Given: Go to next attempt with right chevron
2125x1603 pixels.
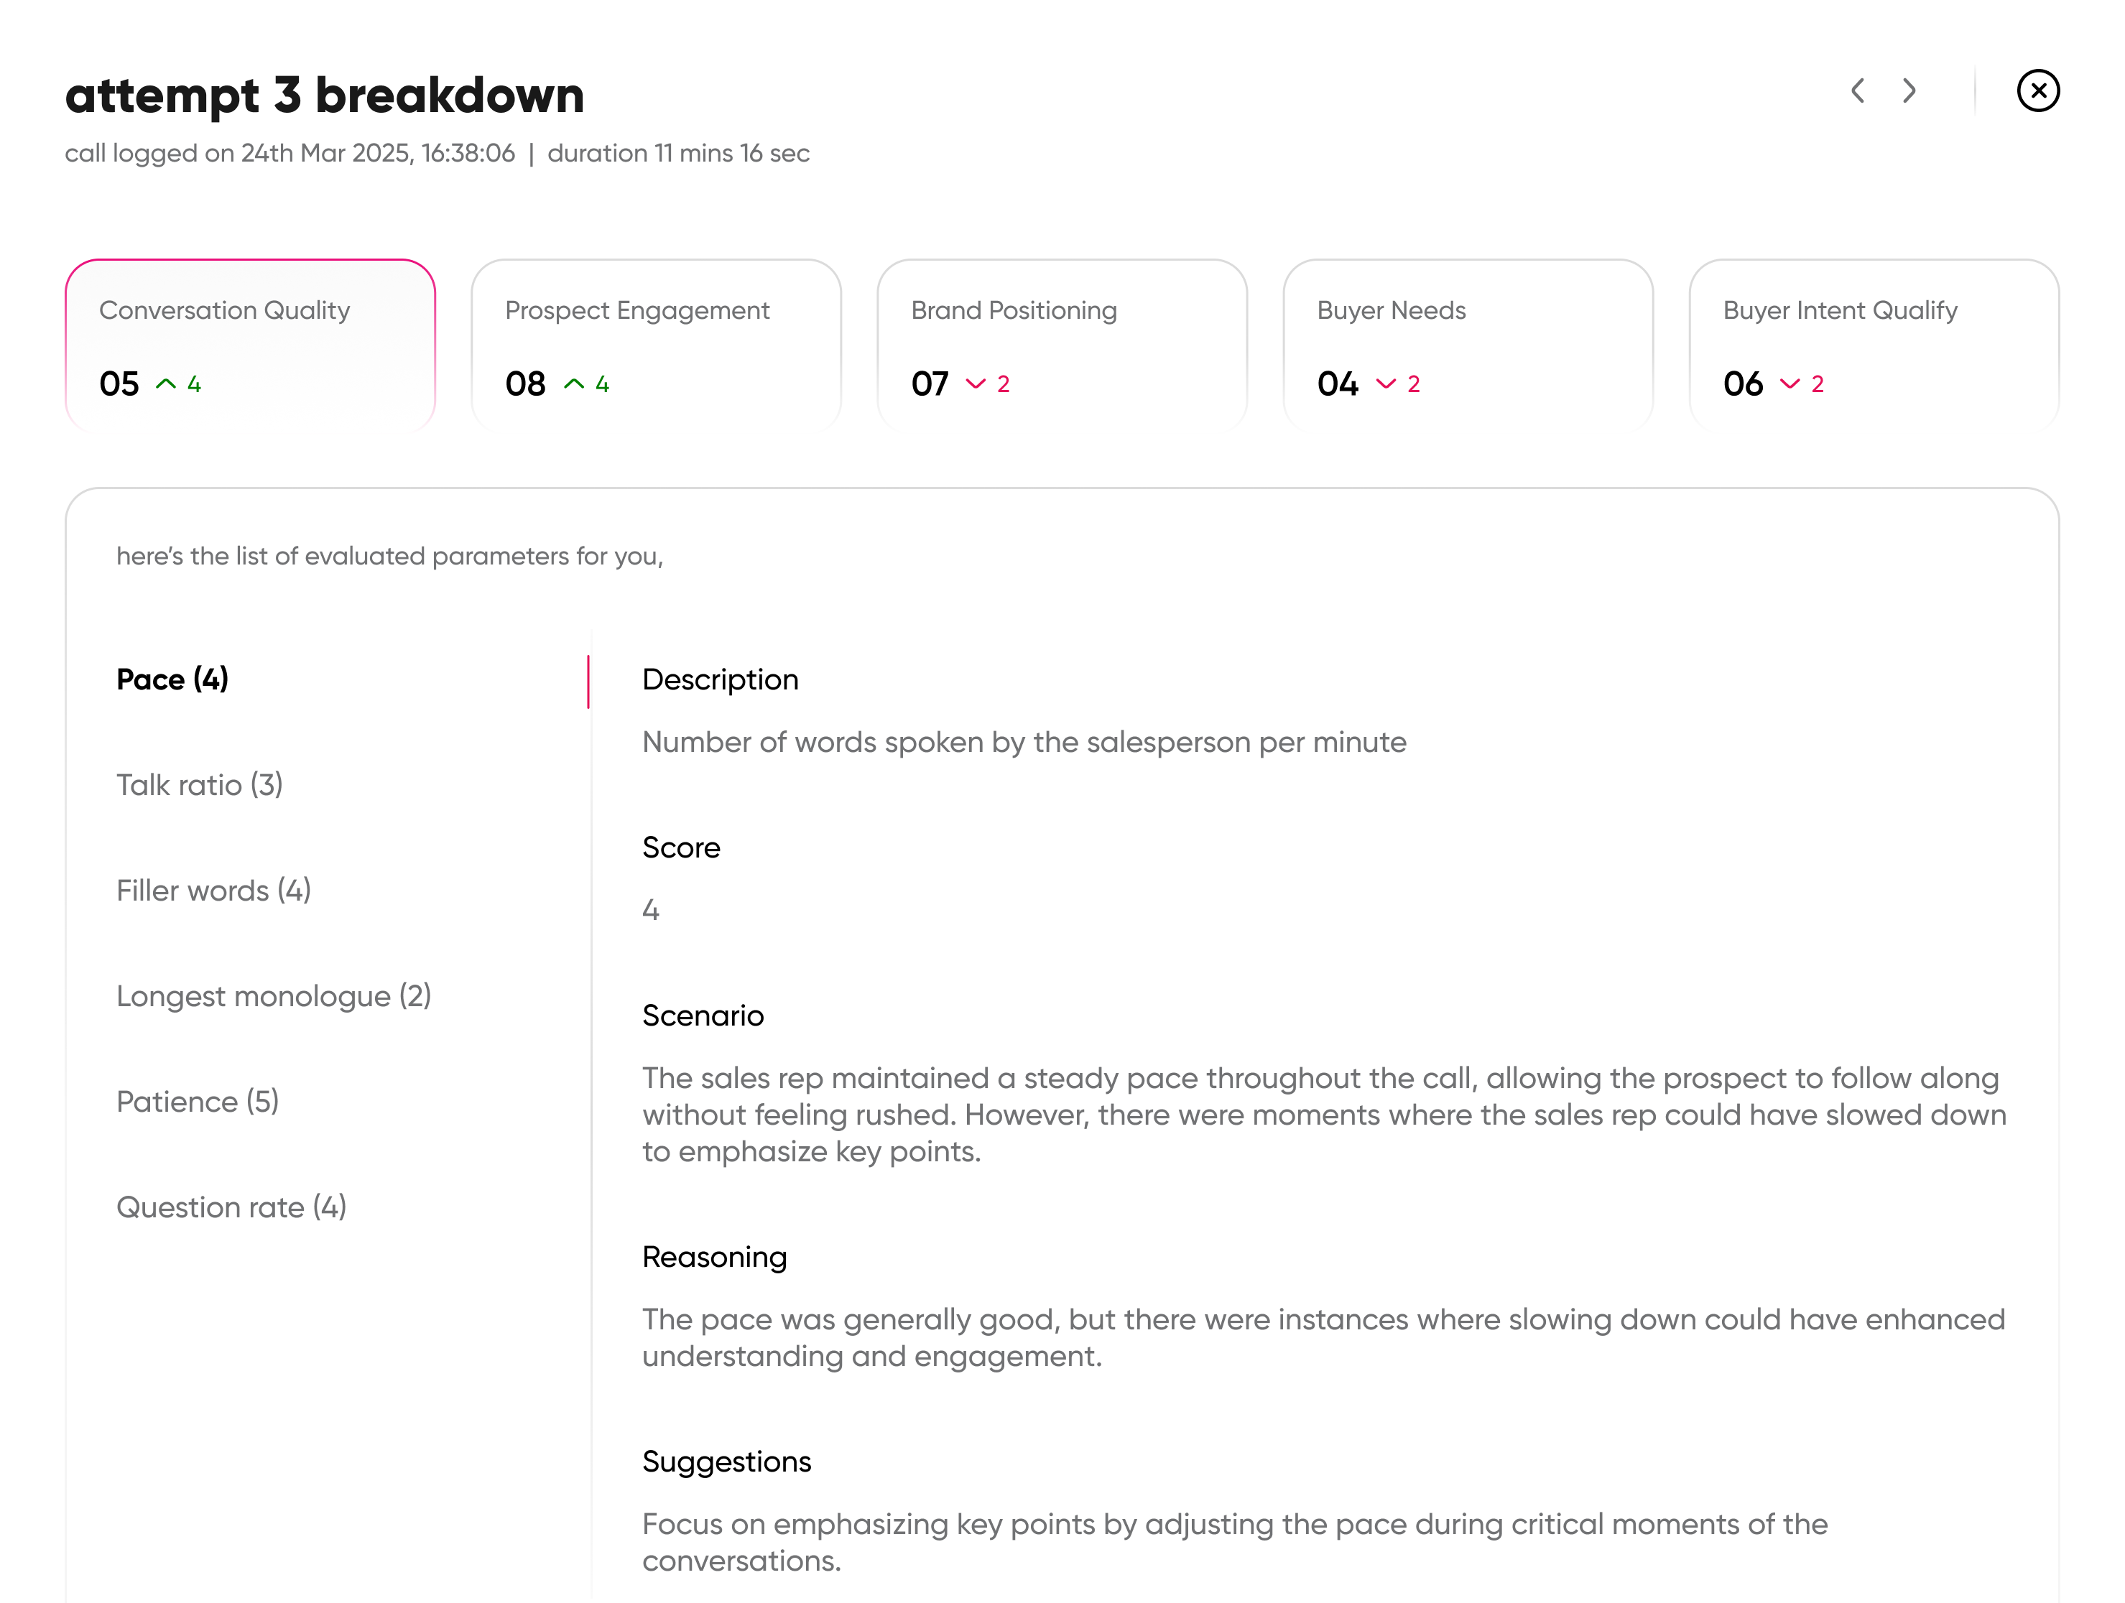Looking at the screenshot, I should 1909,91.
